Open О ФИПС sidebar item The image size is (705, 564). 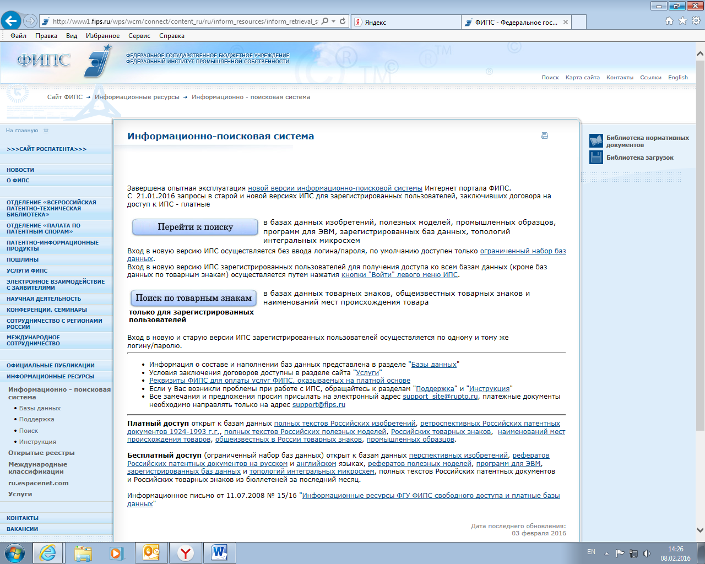(x=18, y=181)
